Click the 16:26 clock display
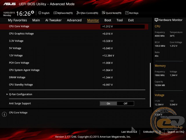 point(23,14)
